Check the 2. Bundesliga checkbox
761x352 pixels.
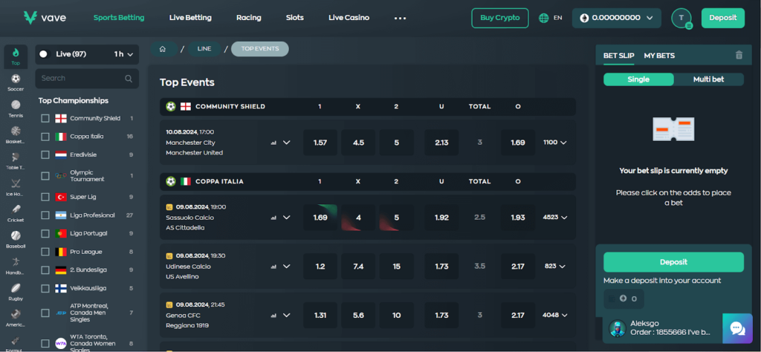45,270
